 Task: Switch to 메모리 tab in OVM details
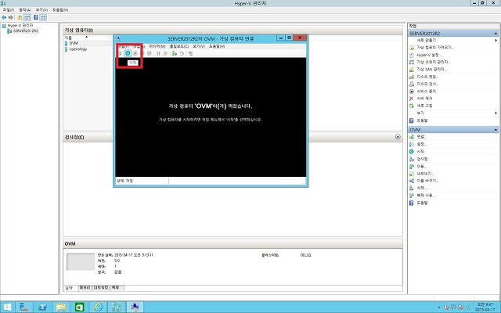85,288
